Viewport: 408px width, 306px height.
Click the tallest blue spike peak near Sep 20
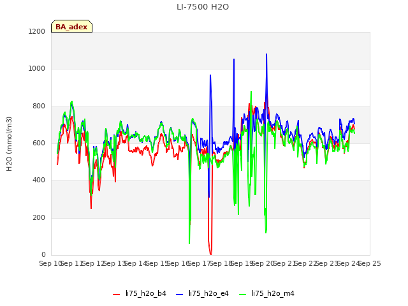tap(266, 54)
